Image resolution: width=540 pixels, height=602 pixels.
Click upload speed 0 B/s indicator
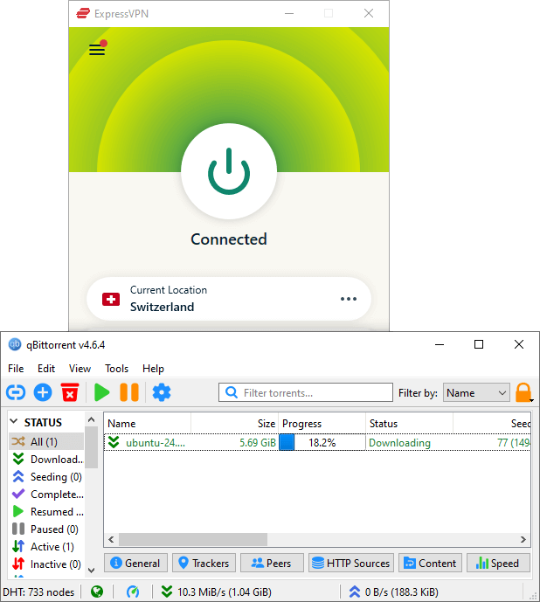pyautogui.click(x=394, y=592)
